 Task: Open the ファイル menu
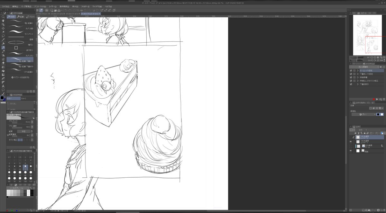pos(5,6)
